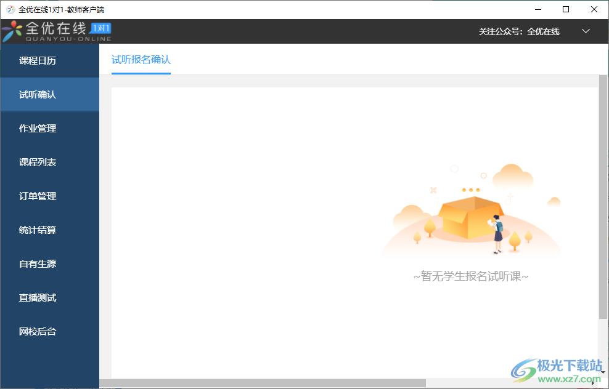Open the 网校后台 sidebar entry
This screenshot has height=389, width=609.
[x=38, y=331]
